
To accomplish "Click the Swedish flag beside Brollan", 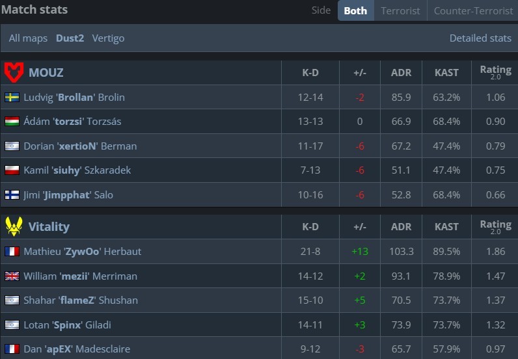I will pos(12,97).
